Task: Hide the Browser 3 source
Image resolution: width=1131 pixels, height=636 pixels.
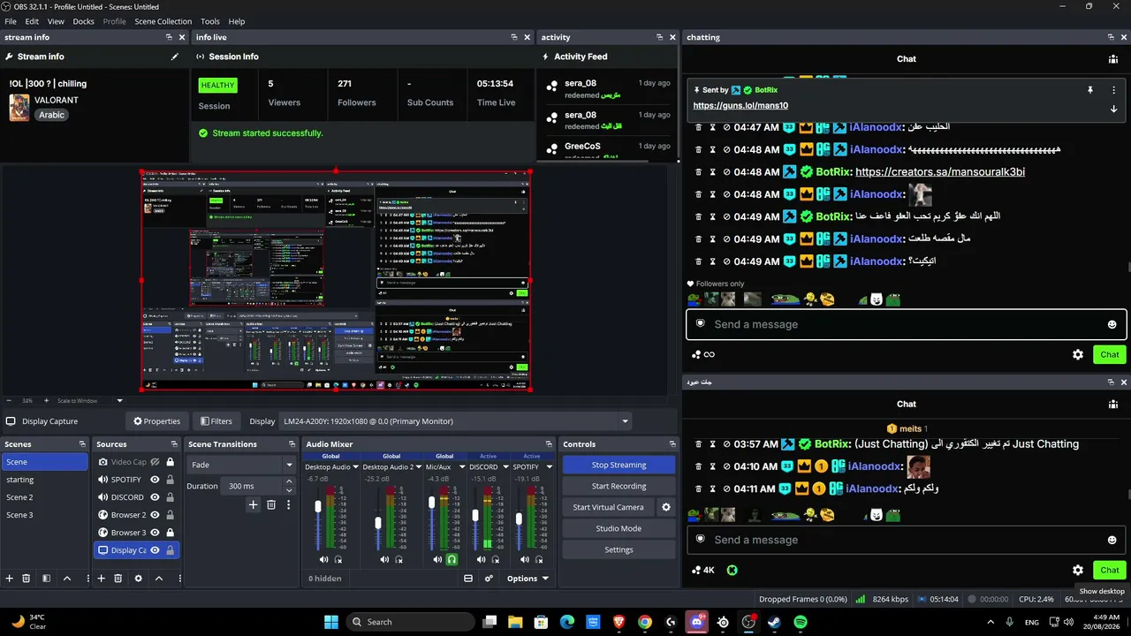Action: pos(155,533)
